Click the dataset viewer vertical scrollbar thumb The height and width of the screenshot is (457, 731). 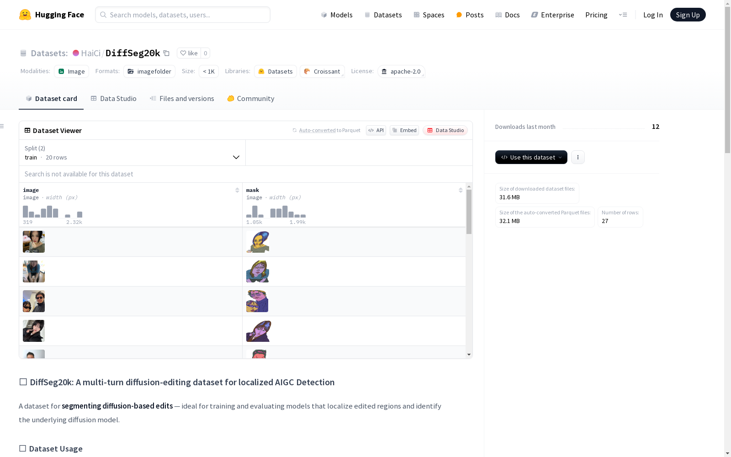(469, 212)
